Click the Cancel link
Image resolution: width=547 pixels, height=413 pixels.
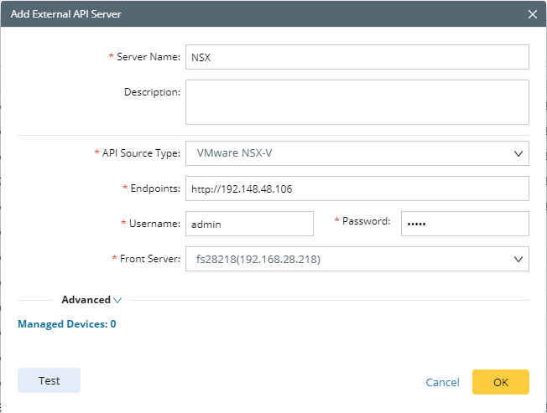click(442, 383)
